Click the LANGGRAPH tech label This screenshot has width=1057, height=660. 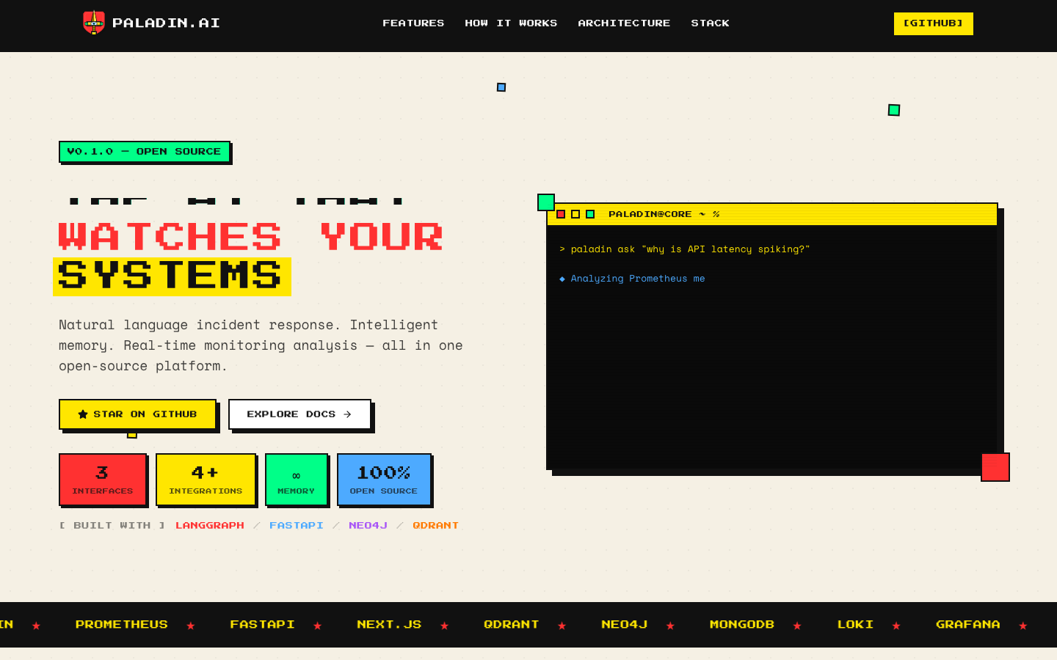(210, 526)
